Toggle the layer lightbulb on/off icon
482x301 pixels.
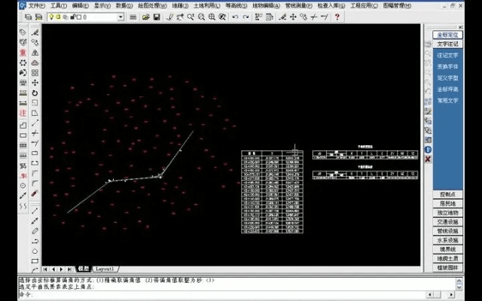(x=51, y=16)
